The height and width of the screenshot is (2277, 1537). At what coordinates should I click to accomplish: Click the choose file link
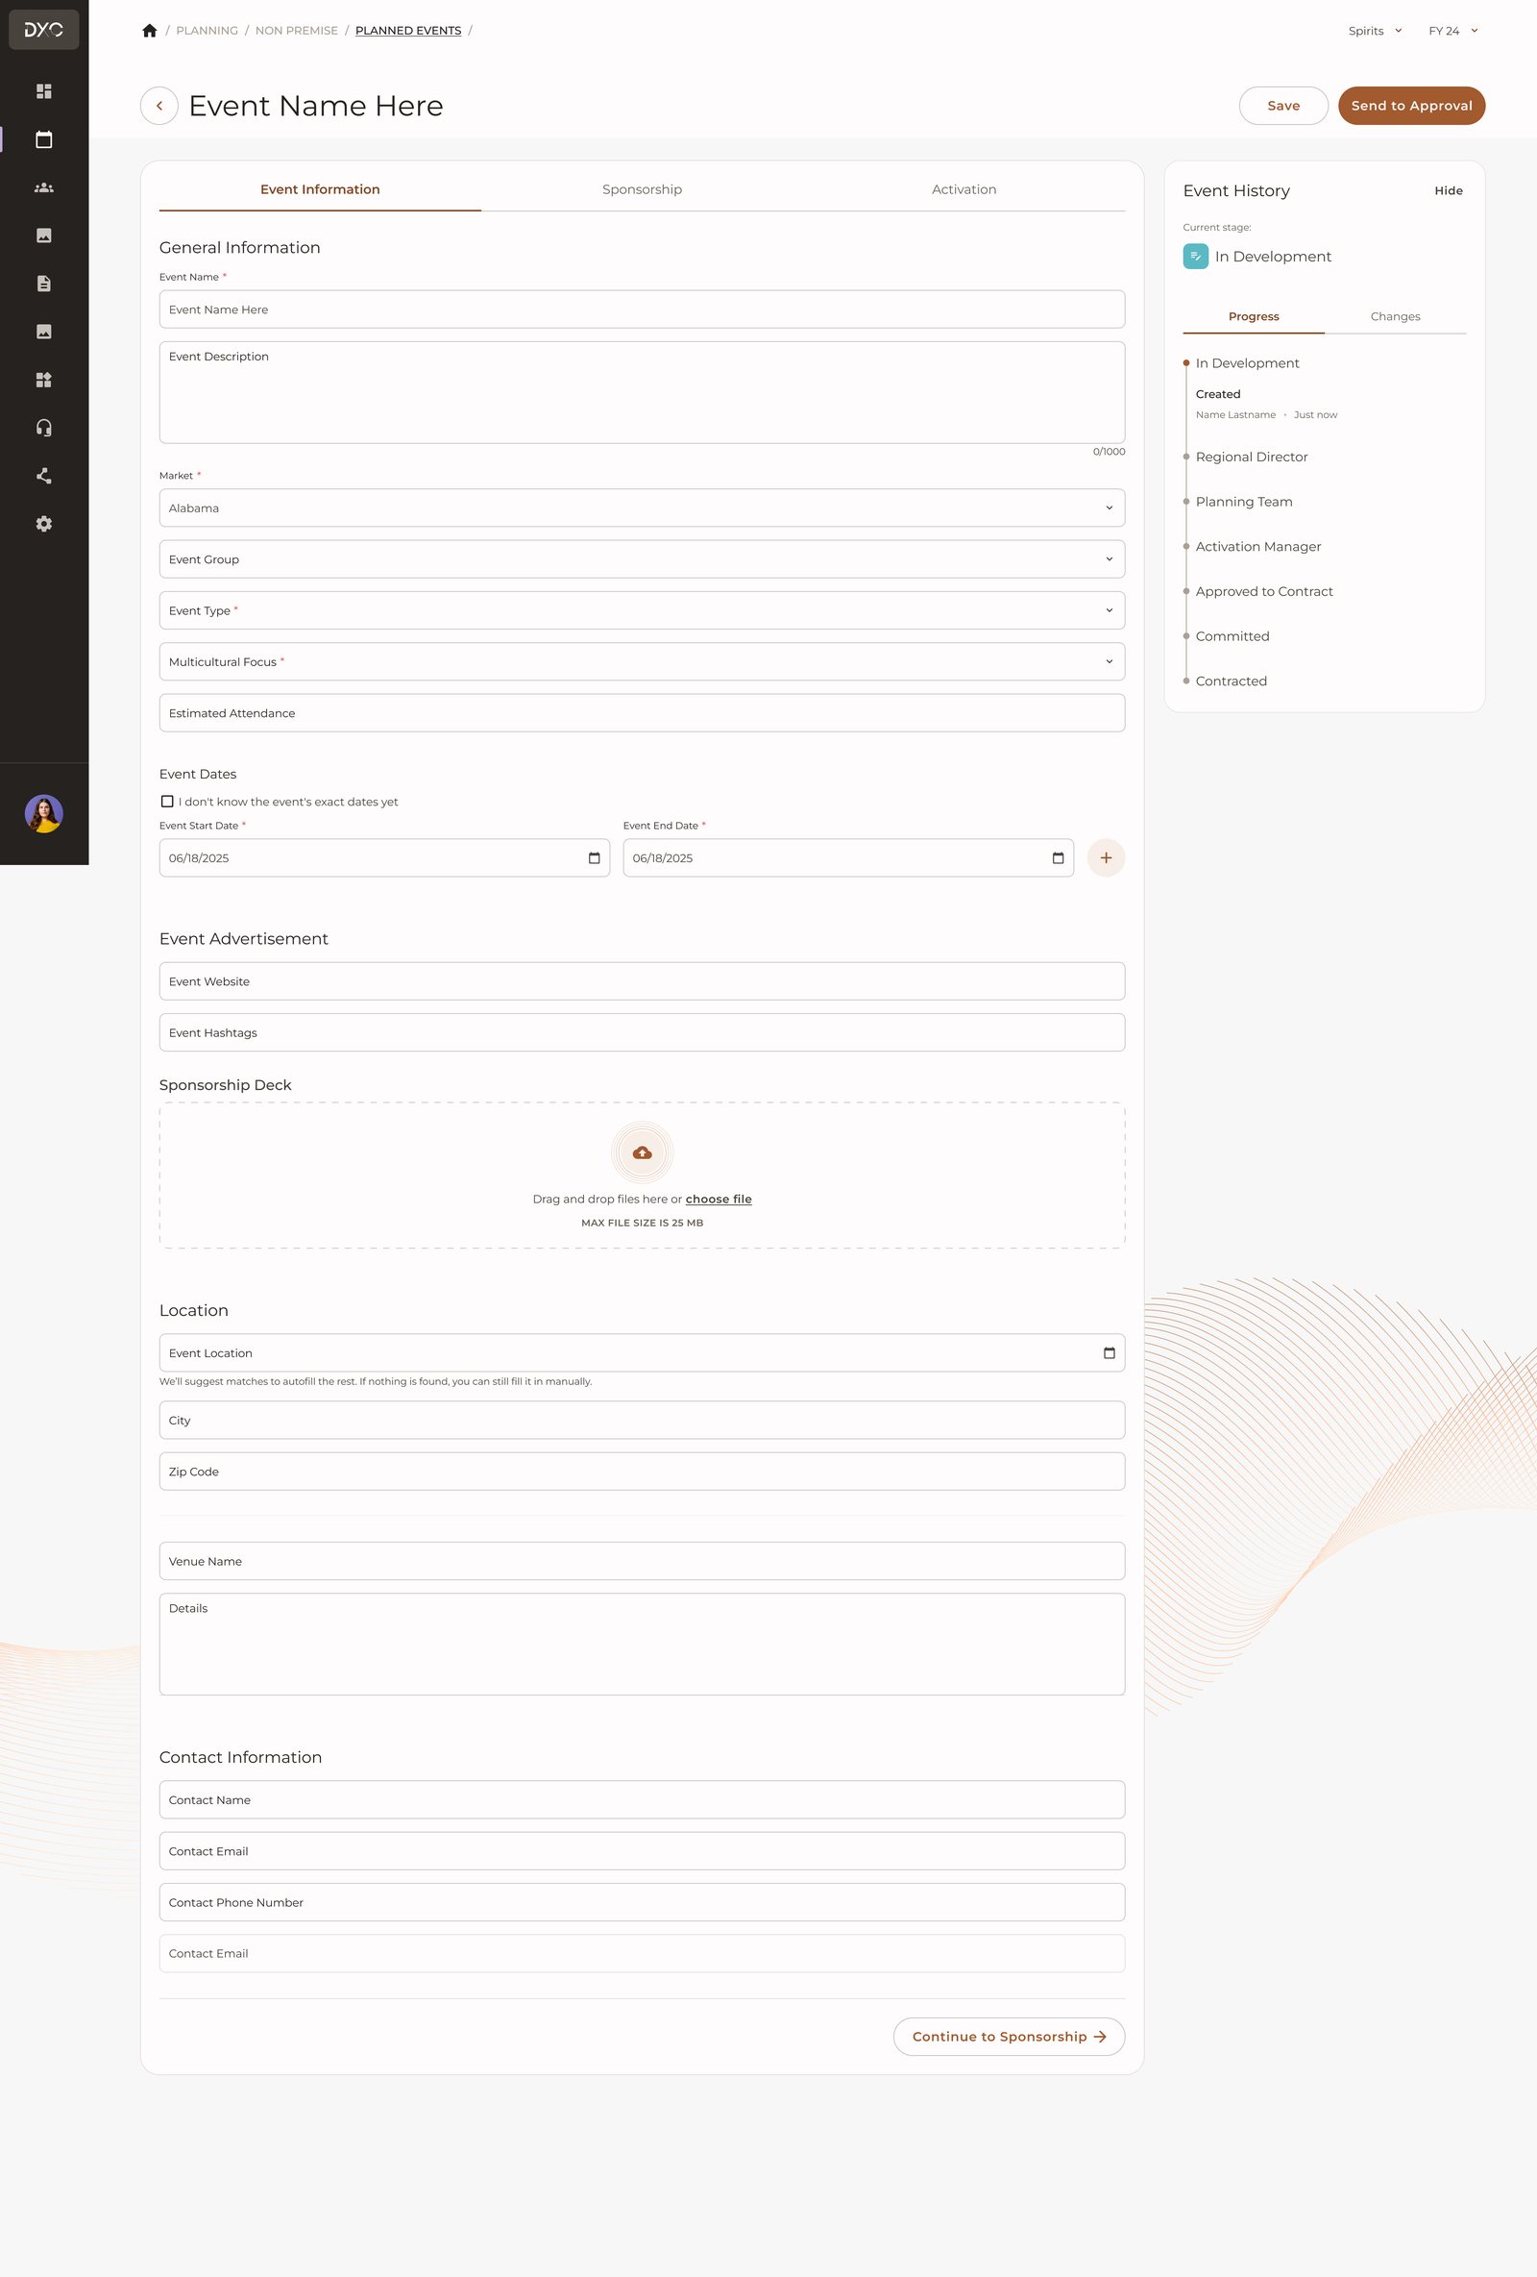point(719,1200)
